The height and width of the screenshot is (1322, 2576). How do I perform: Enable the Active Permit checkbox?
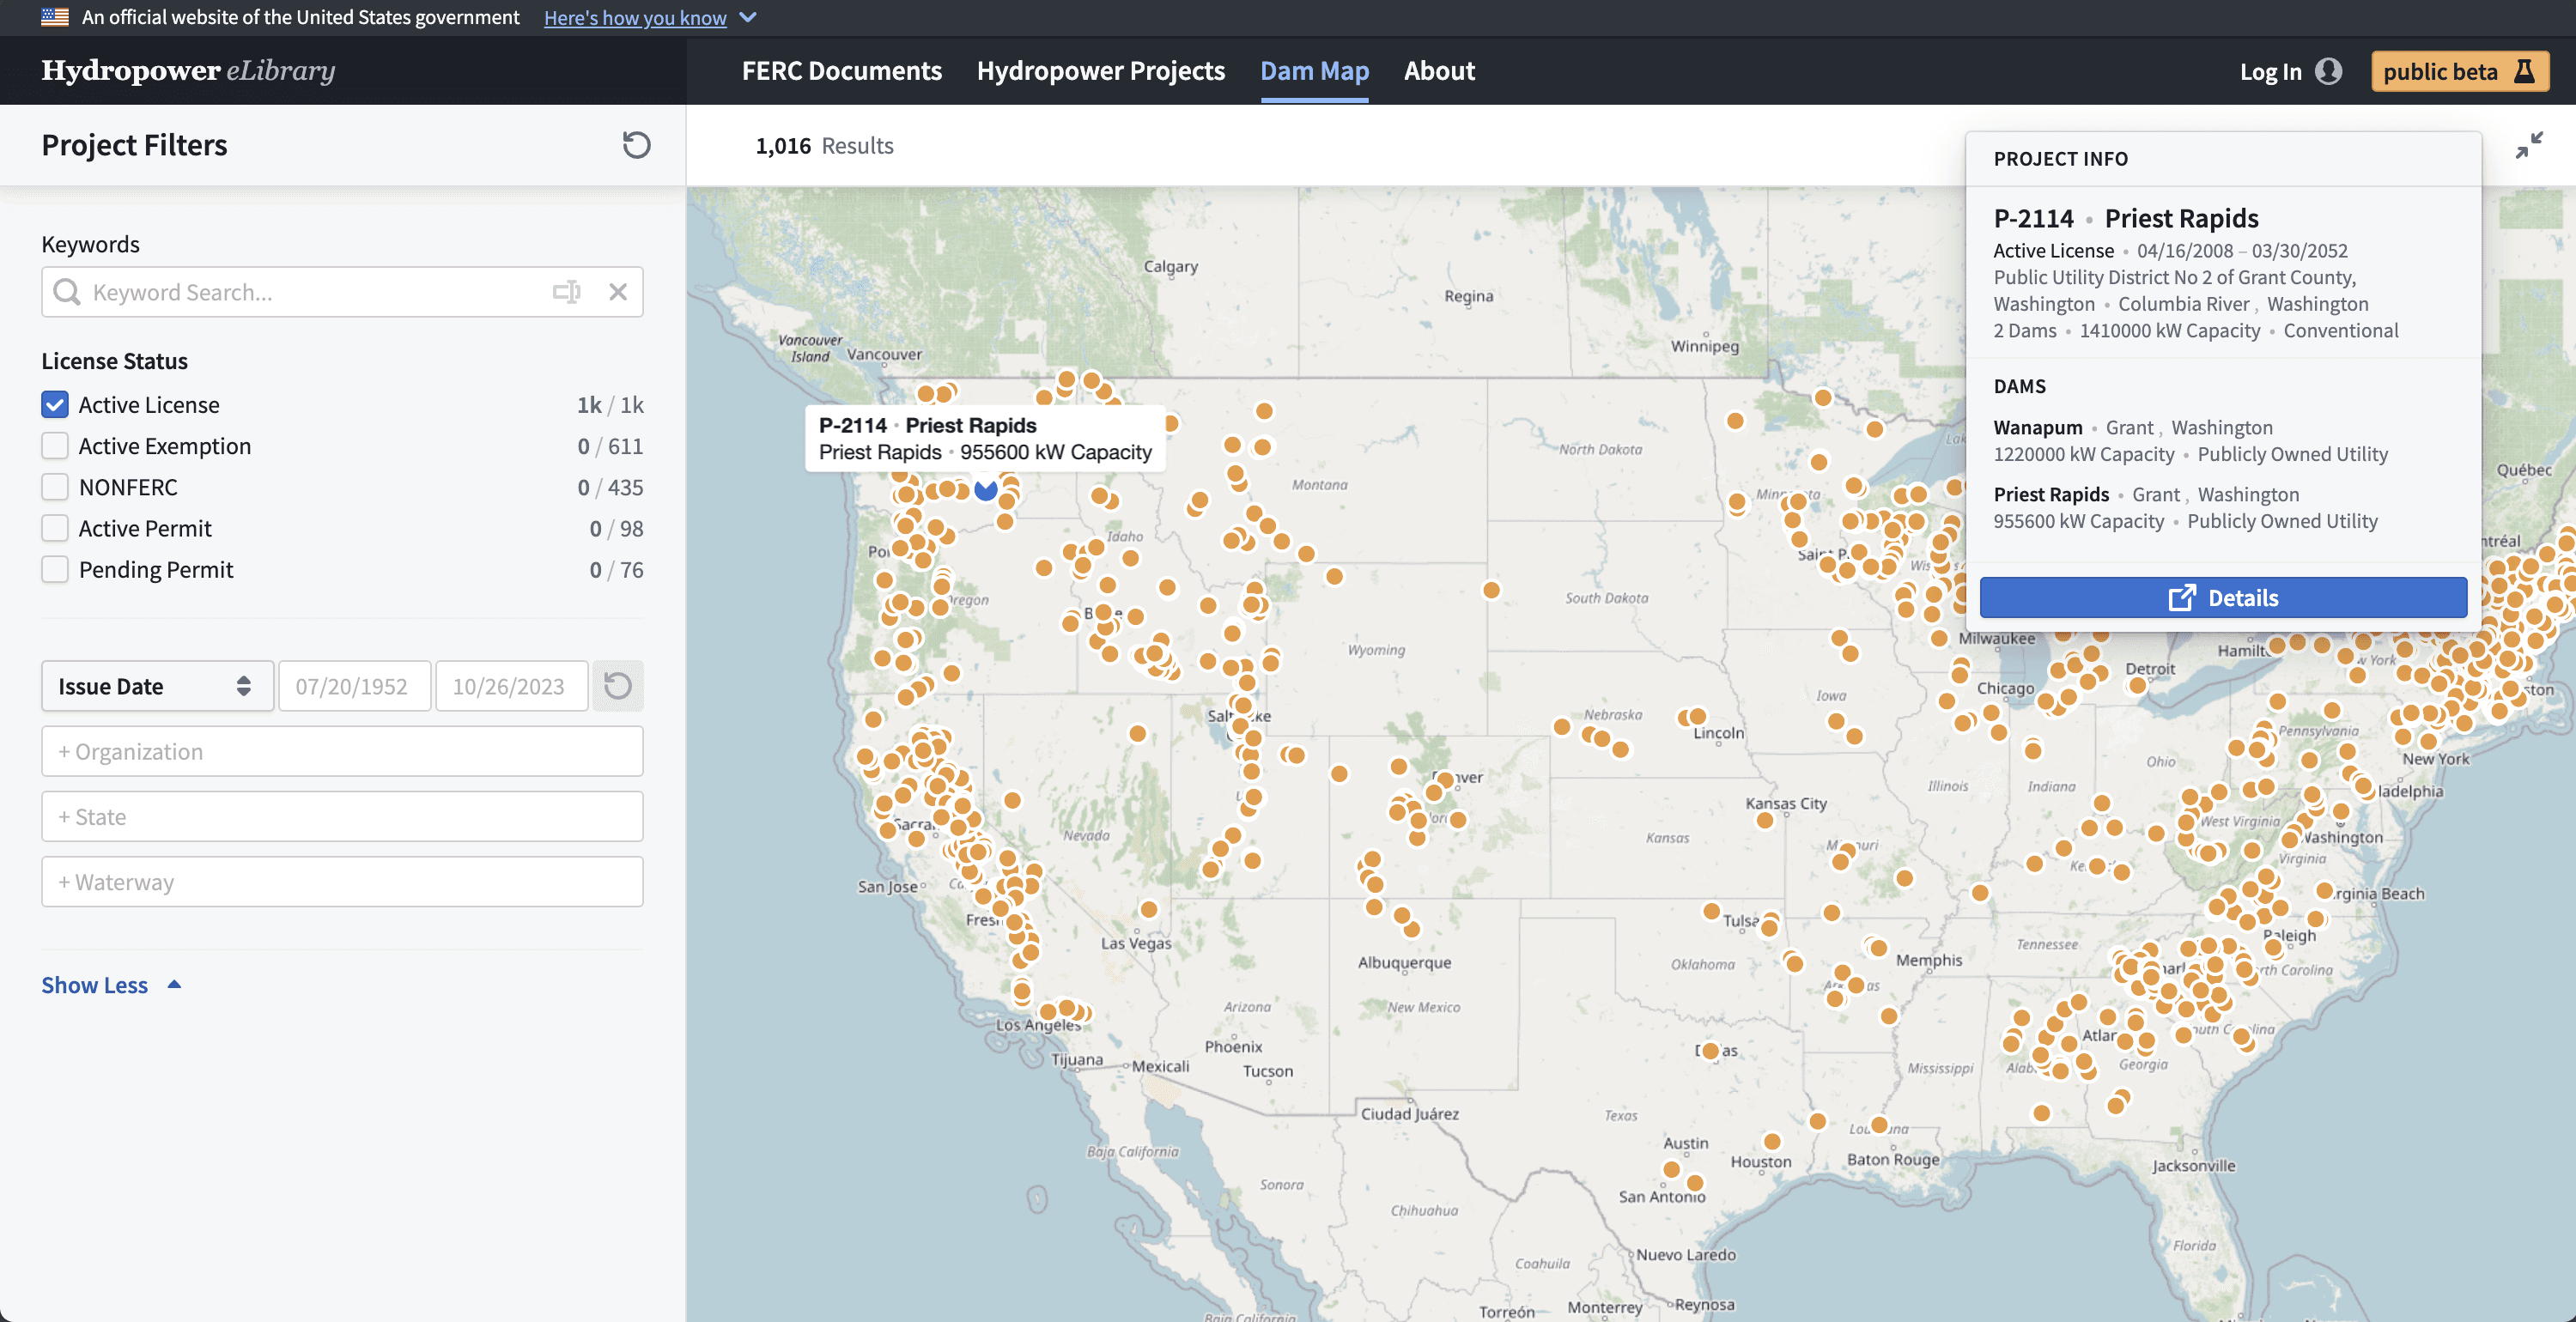pos(55,528)
